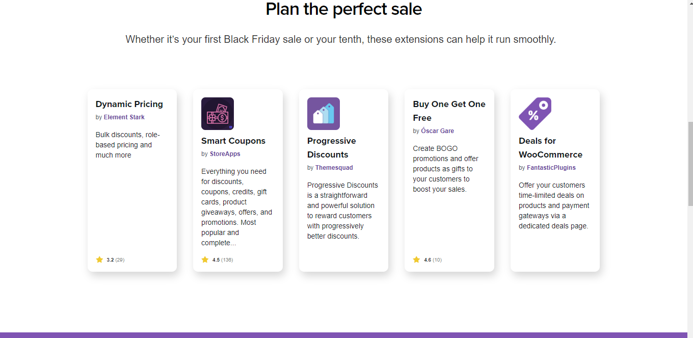
Task: Visit the Themesquad author link
Action: [x=334, y=168]
